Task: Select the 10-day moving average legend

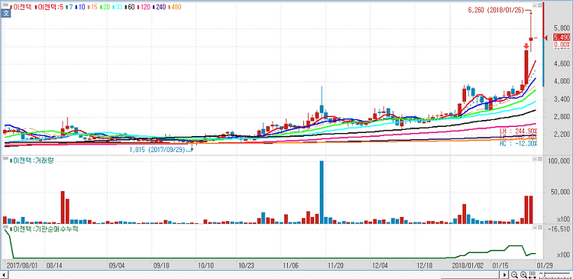Action: 79,7
